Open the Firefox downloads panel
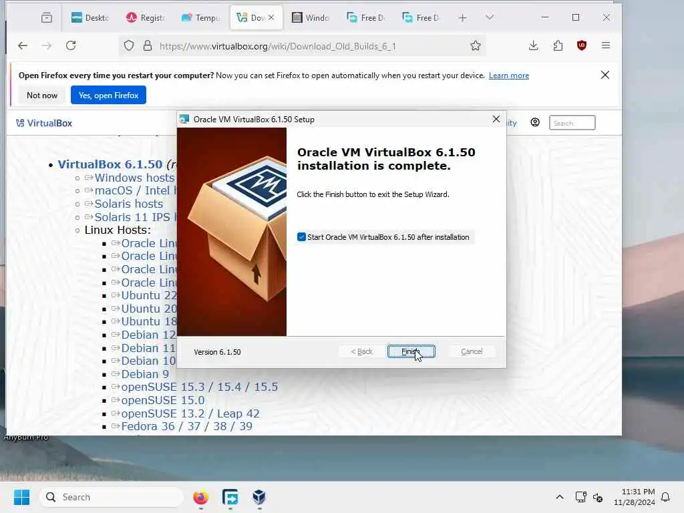 (534, 45)
